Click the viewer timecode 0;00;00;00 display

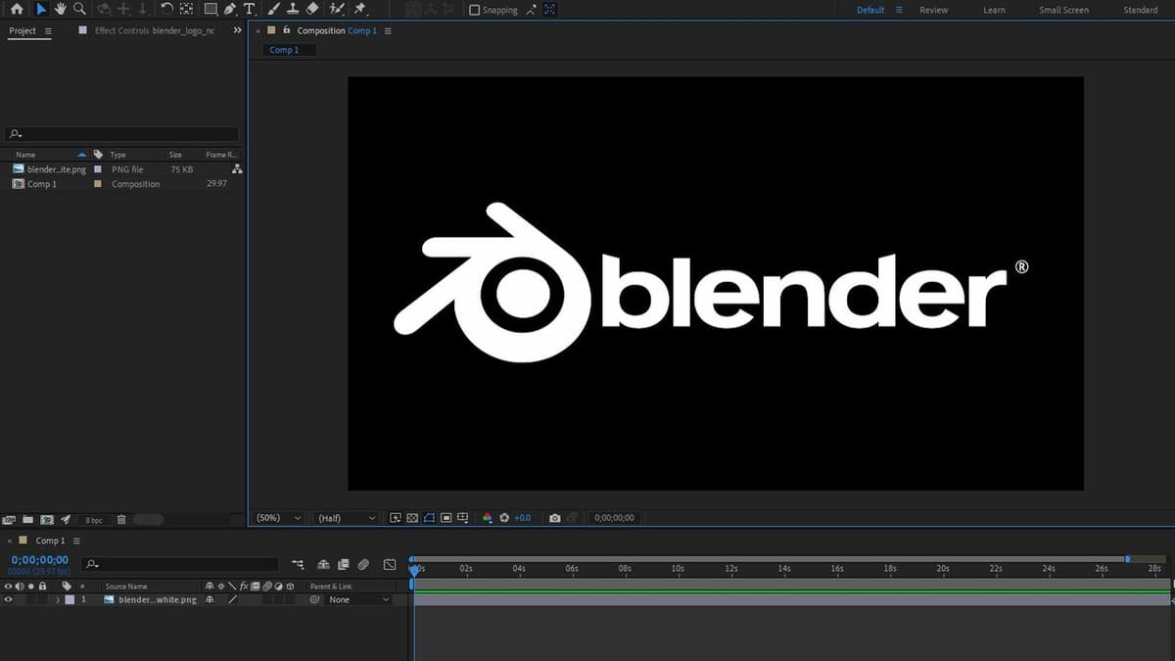[x=614, y=518]
